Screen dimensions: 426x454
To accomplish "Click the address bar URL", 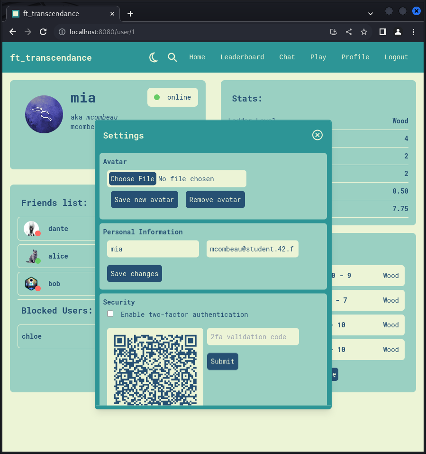I will (x=102, y=32).
